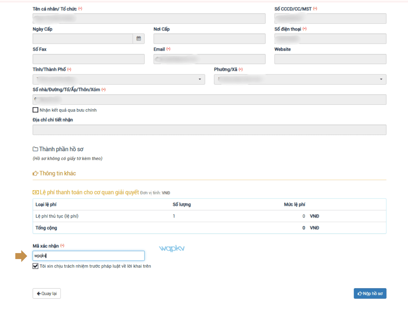
Task: Click into the Mã xác nhận input field
Action: [89, 256]
